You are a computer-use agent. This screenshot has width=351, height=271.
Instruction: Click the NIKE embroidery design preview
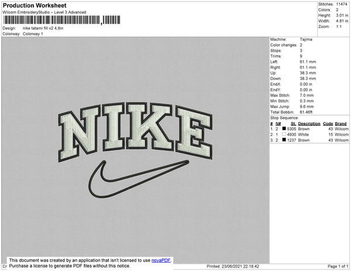point(136,150)
